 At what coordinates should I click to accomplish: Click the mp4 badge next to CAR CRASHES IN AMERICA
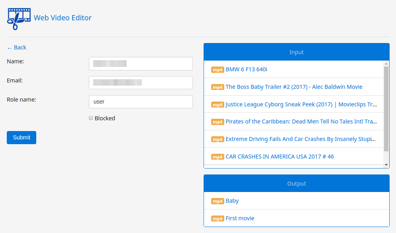tap(218, 157)
